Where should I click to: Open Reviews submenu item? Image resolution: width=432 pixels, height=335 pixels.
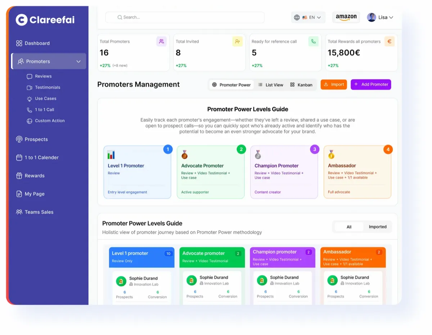[x=39, y=76]
